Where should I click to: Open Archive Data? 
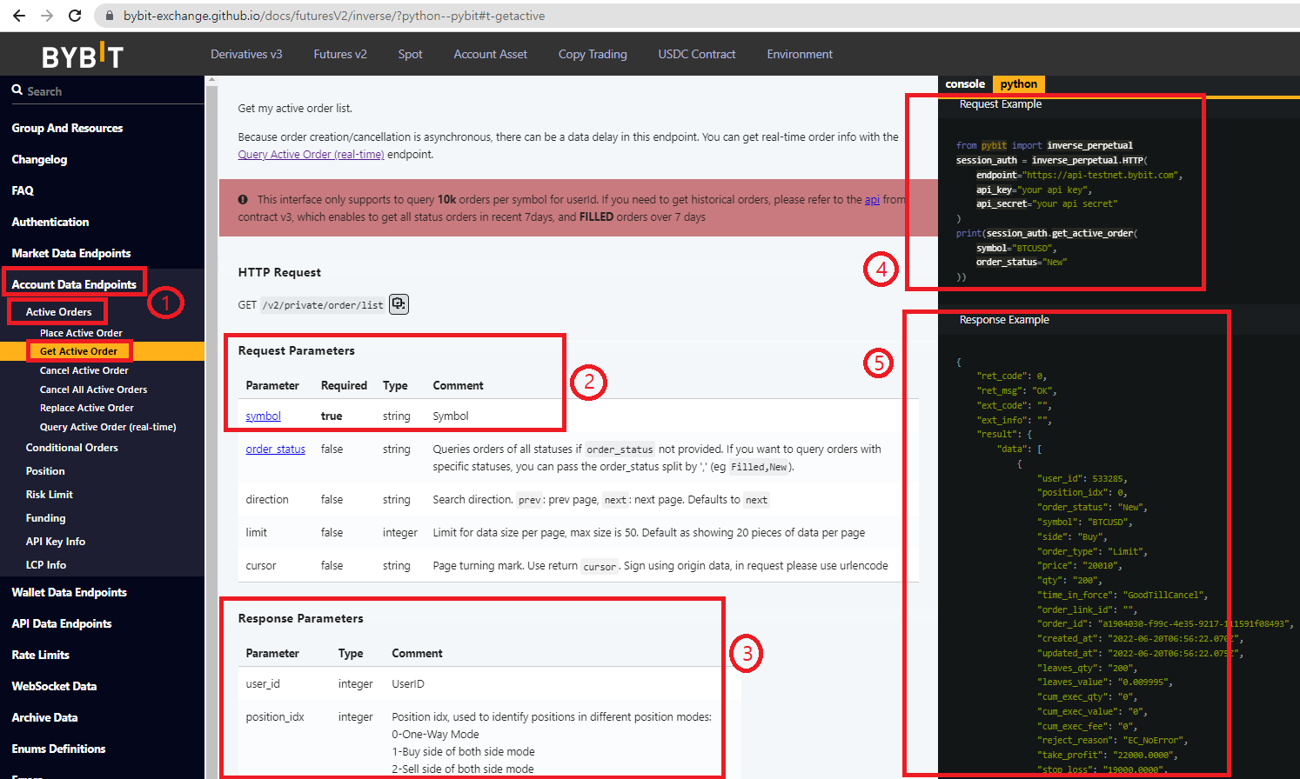44,717
